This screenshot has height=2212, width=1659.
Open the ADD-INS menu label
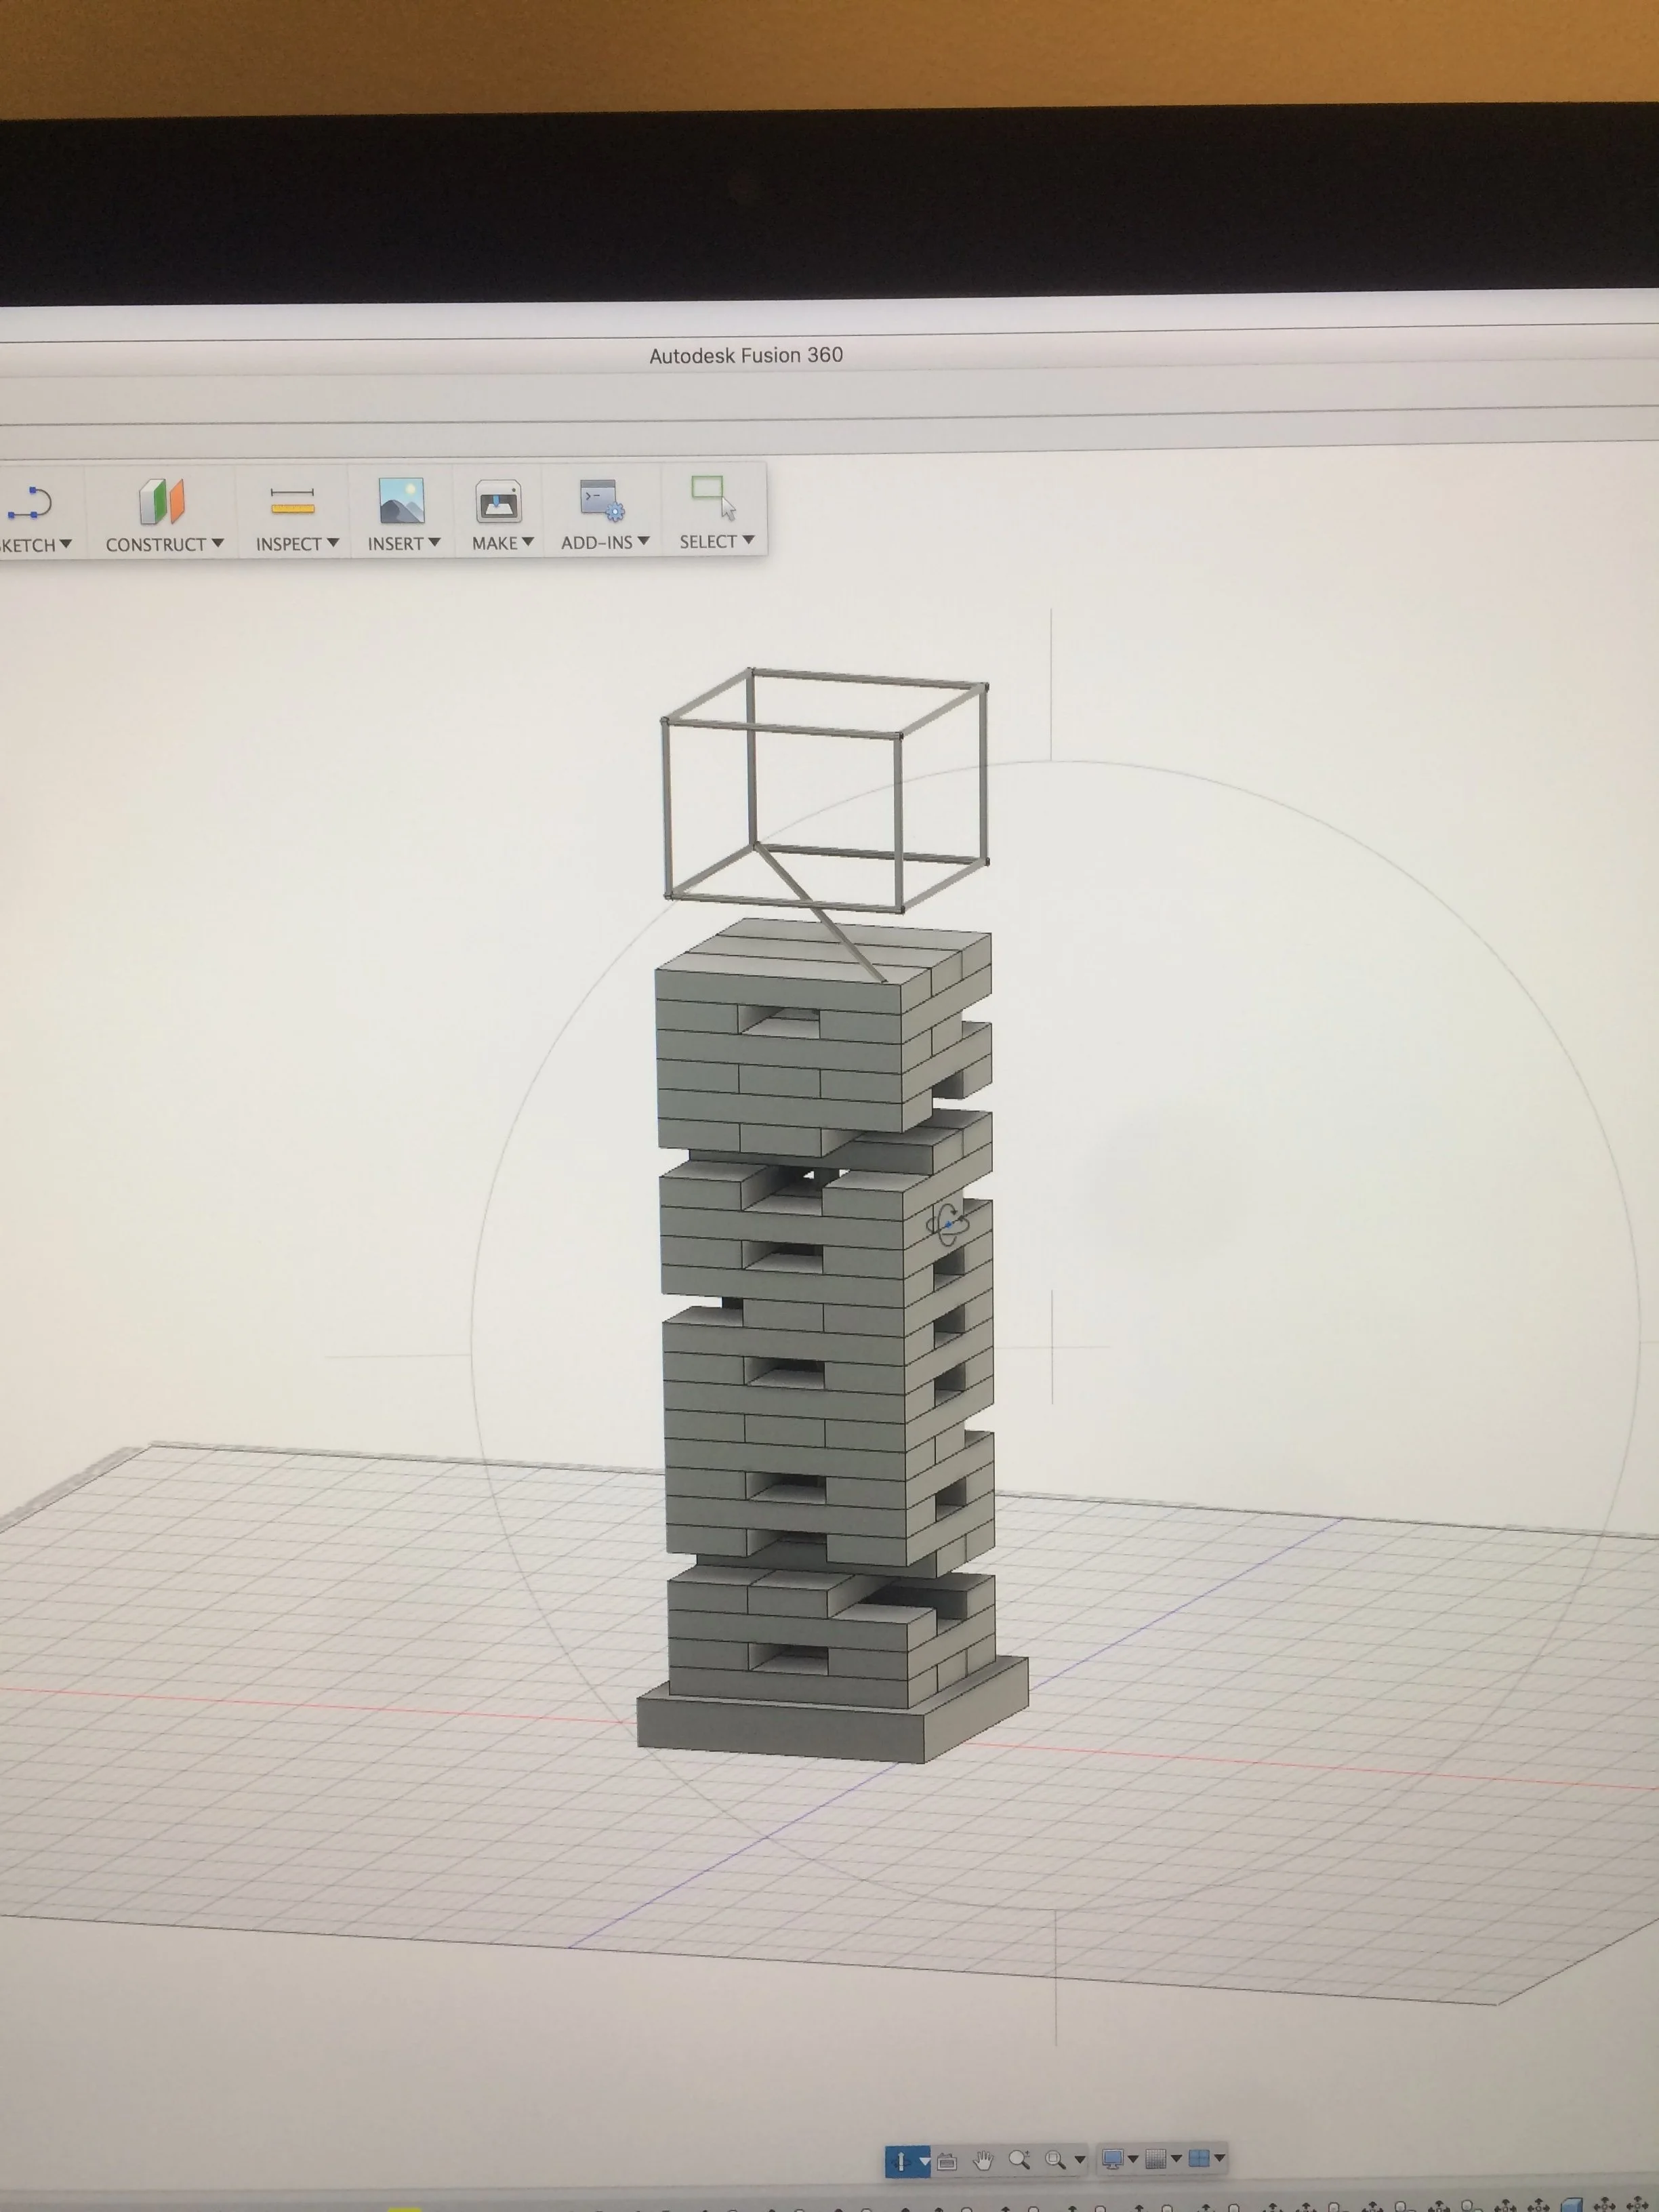pyautogui.click(x=604, y=542)
